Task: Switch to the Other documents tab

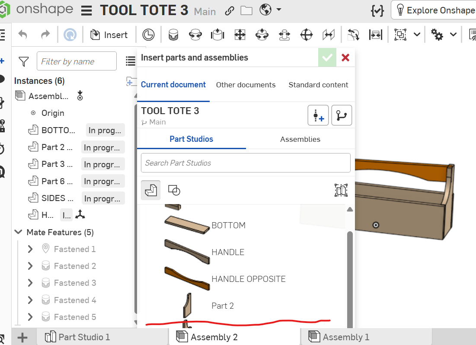Action: [246, 85]
